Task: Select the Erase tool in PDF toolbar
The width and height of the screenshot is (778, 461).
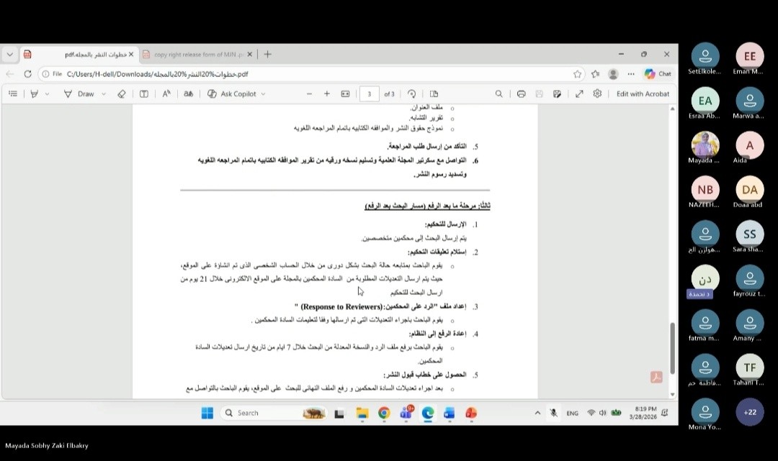Action: [121, 93]
